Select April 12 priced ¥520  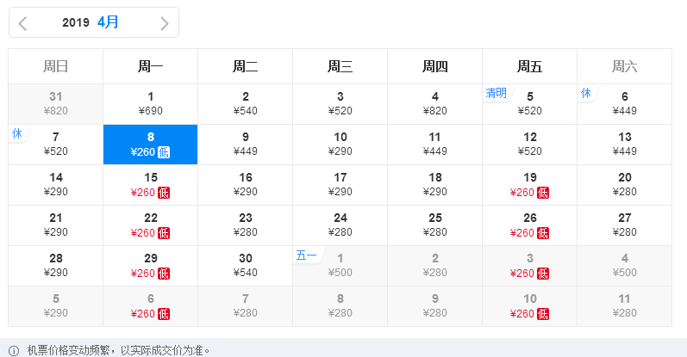point(530,145)
